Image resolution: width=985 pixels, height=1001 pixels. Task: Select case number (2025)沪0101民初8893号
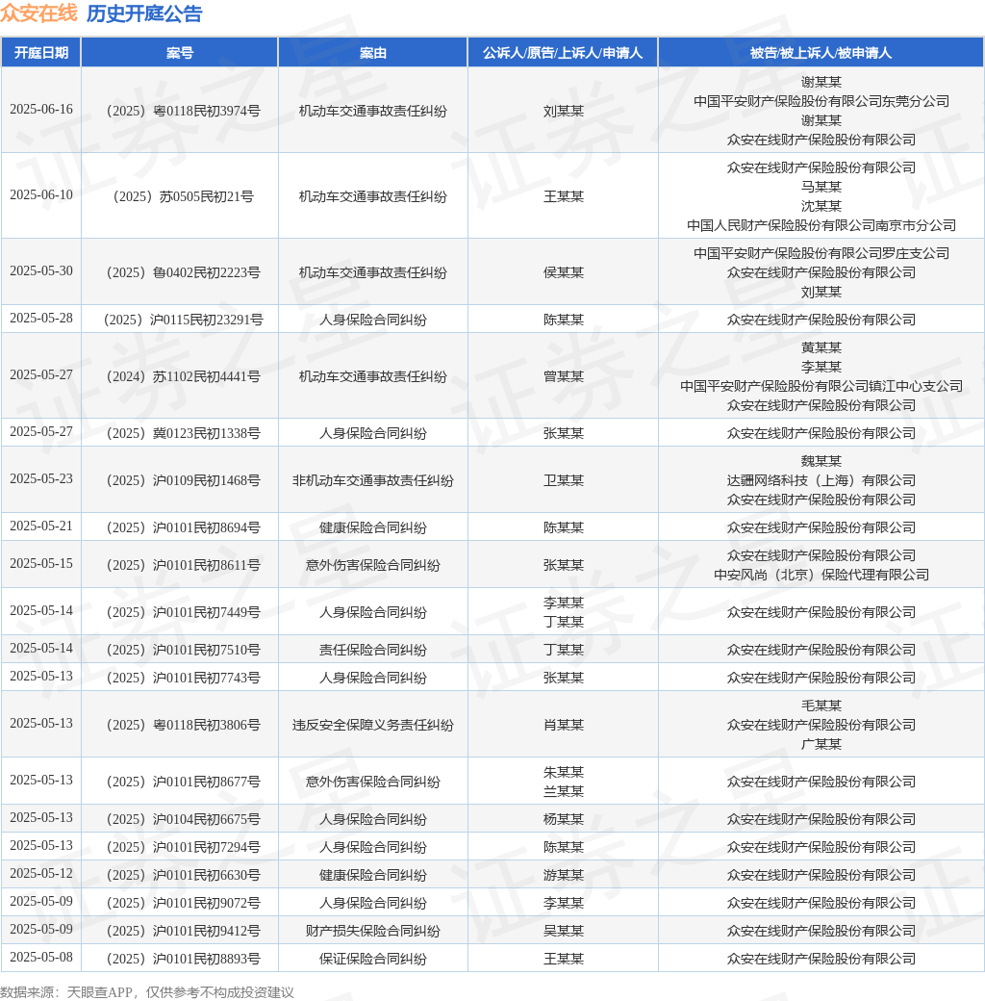tap(183, 960)
